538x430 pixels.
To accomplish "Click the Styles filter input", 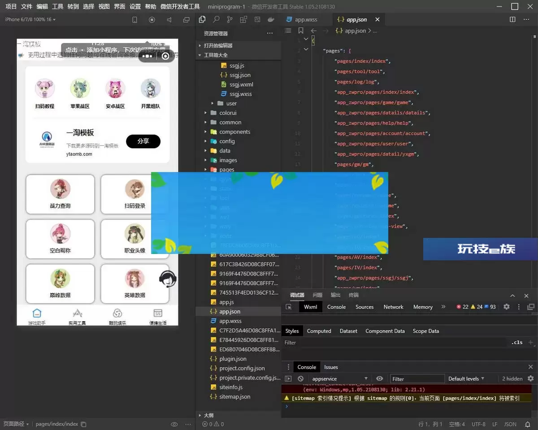I will coord(395,342).
